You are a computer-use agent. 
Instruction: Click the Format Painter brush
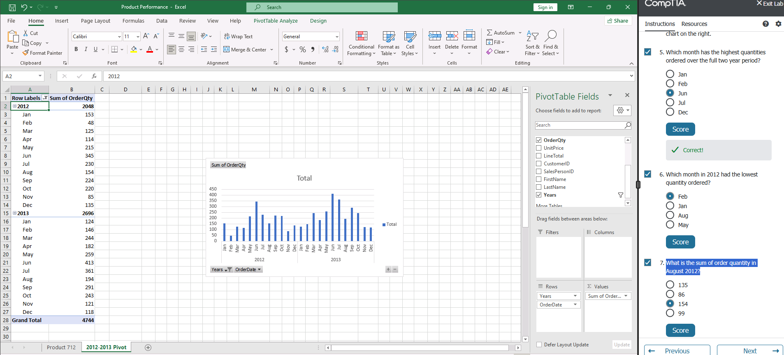pos(26,53)
